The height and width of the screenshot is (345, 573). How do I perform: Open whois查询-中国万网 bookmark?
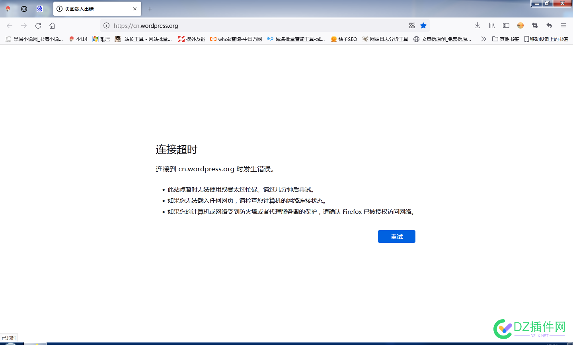pos(236,39)
